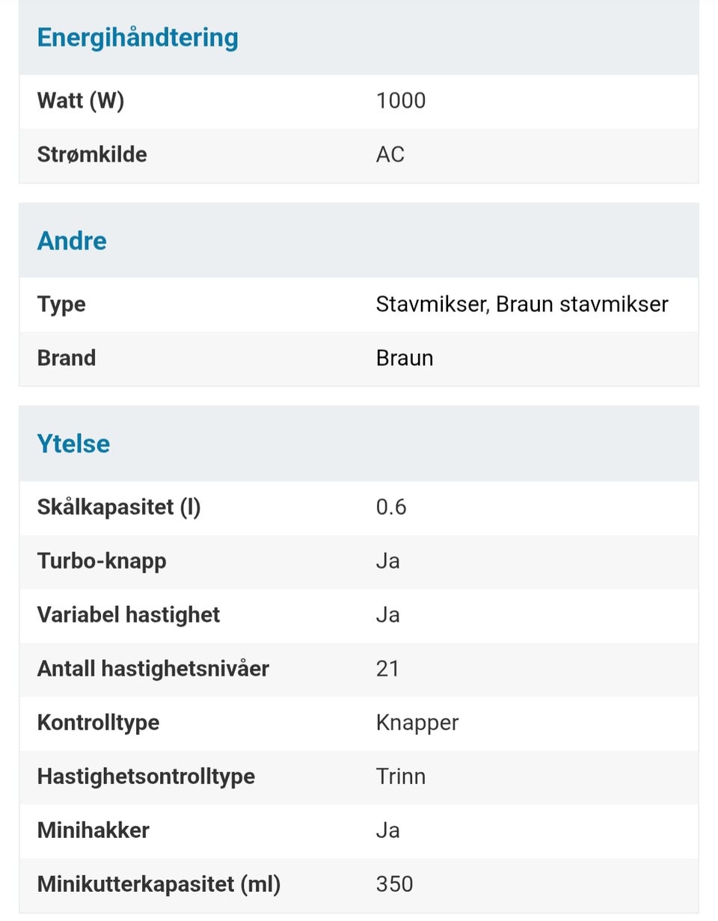Click the Skålkapasitet (l) label
Viewport: 718px width, 921px height.
119,507
